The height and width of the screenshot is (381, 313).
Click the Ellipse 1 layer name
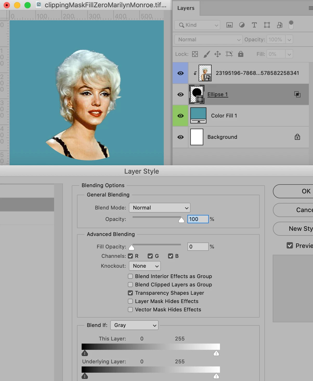[218, 94]
